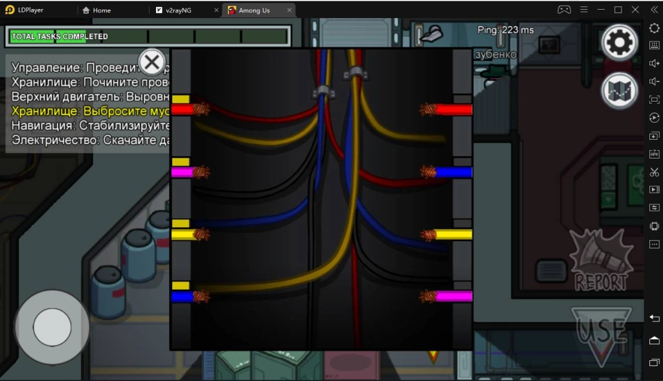The height and width of the screenshot is (381, 663).
Task: Tap the USE action button
Action: 601,333
